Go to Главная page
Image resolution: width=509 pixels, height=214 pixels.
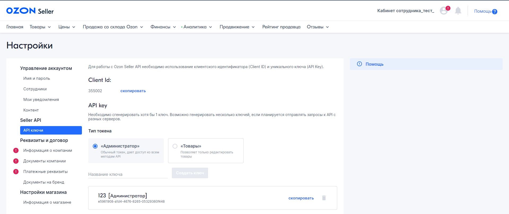(x=15, y=27)
